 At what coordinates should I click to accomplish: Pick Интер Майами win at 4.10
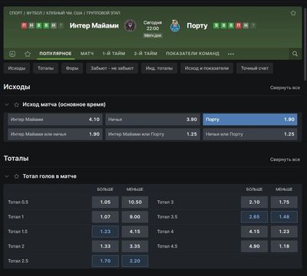point(55,120)
